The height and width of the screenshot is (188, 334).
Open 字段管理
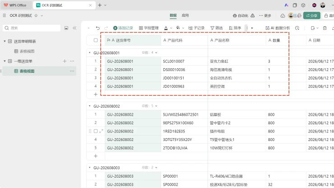[148, 28]
